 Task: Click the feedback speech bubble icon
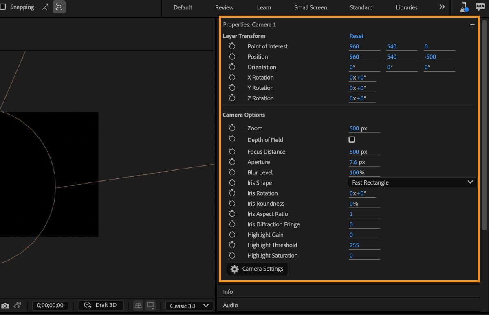click(x=480, y=7)
